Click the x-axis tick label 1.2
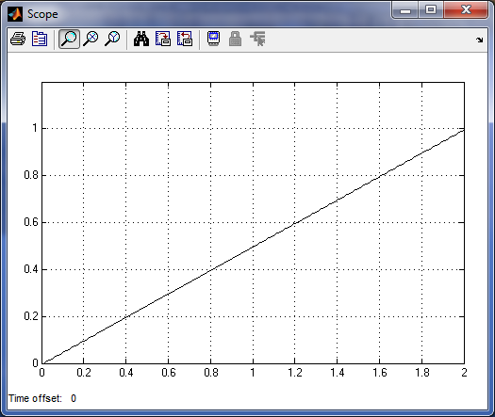This screenshot has width=495, height=417. [295, 373]
